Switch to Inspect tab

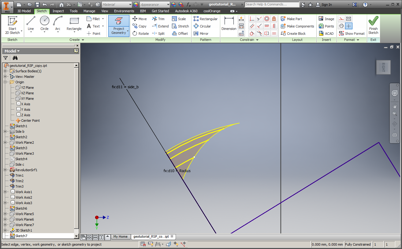click(58, 11)
